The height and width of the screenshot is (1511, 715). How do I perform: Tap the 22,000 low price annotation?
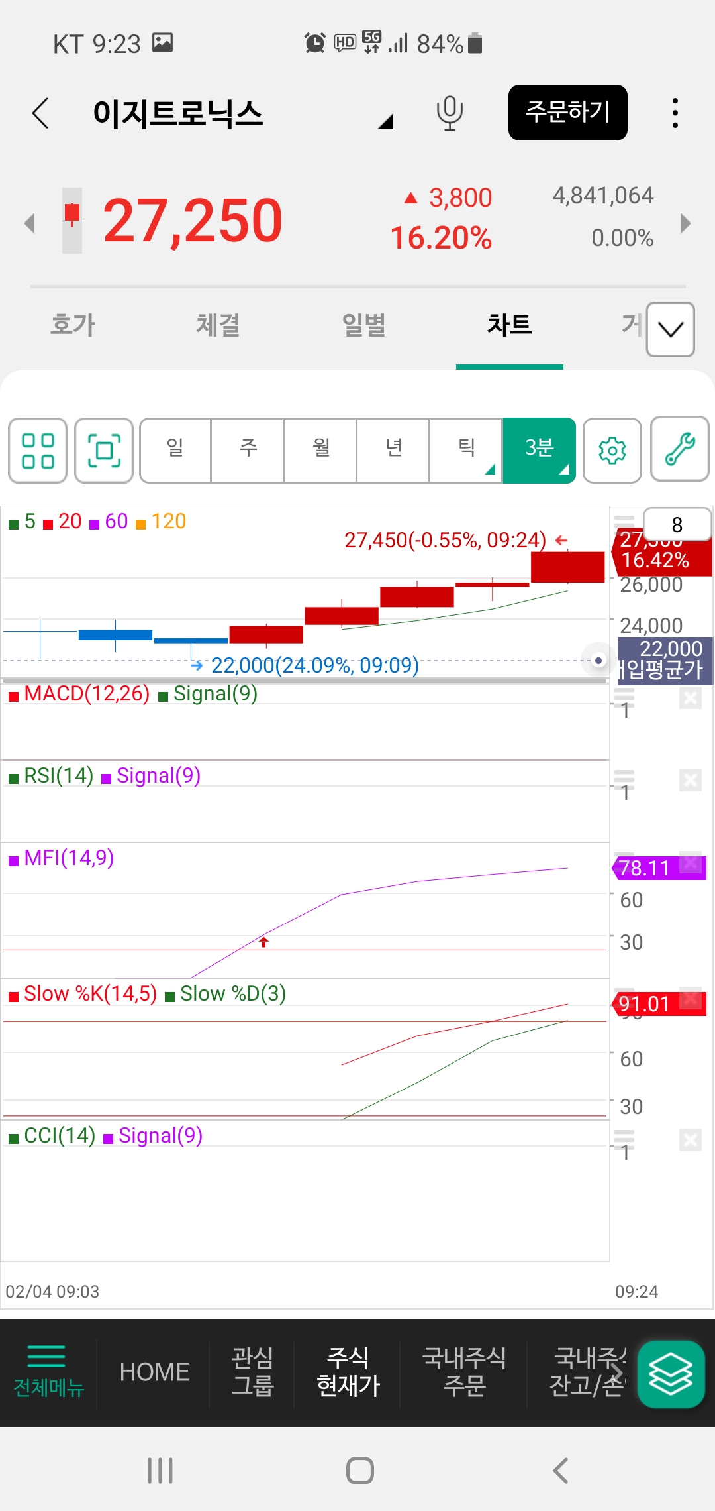point(315,665)
